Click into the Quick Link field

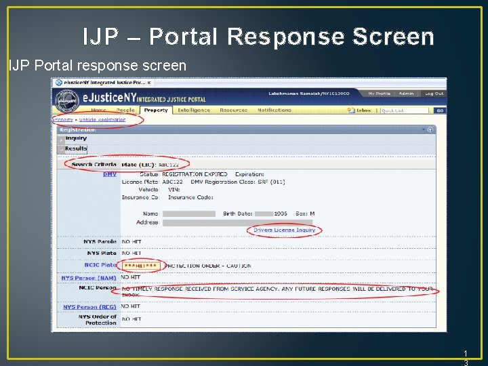pyautogui.click(x=404, y=110)
